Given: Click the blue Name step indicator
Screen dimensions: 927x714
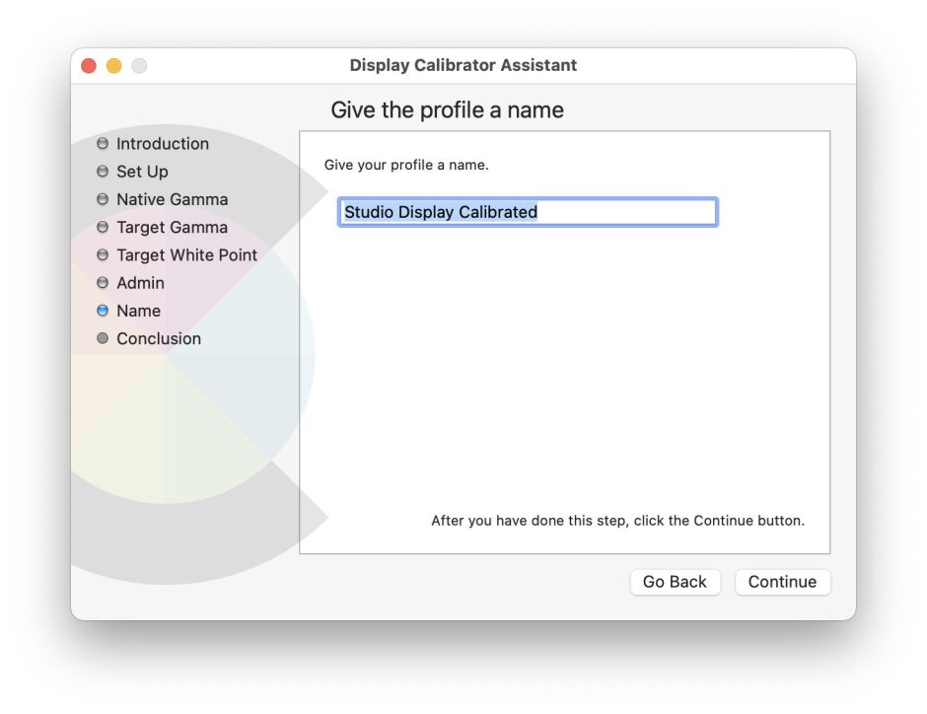Looking at the screenshot, I should pyautogui.click(x=104, y=311).
